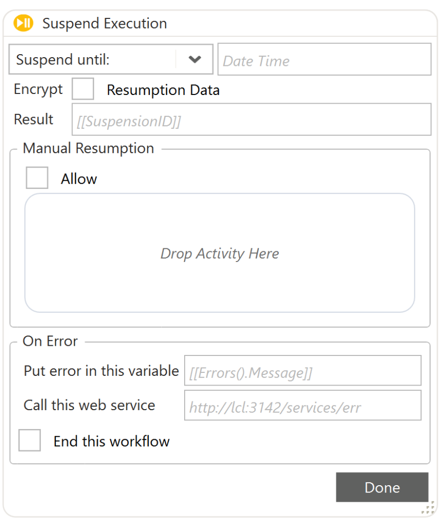Click the Drop Activity Here area
The width and height of the screenshot is (444, 523).
click(219, 253)
